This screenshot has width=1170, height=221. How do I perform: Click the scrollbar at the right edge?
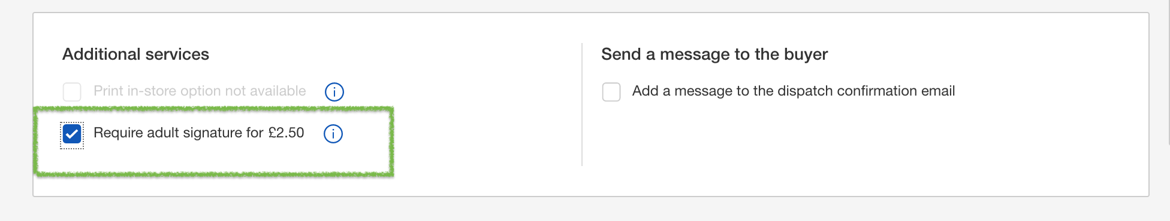[x=1168, y=72]
